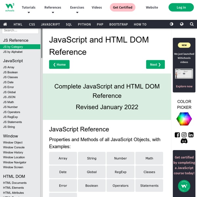197x197 pixels.
Task: Select JAVASCRIPT in the top navbar
Action: click(x=50, y=24)
